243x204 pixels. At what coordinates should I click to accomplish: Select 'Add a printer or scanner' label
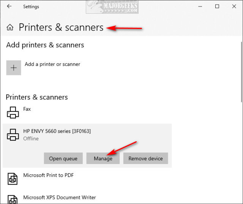(x=52, y=64)
